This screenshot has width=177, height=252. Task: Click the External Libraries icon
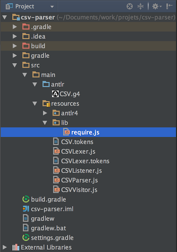[x=16, y=247]
